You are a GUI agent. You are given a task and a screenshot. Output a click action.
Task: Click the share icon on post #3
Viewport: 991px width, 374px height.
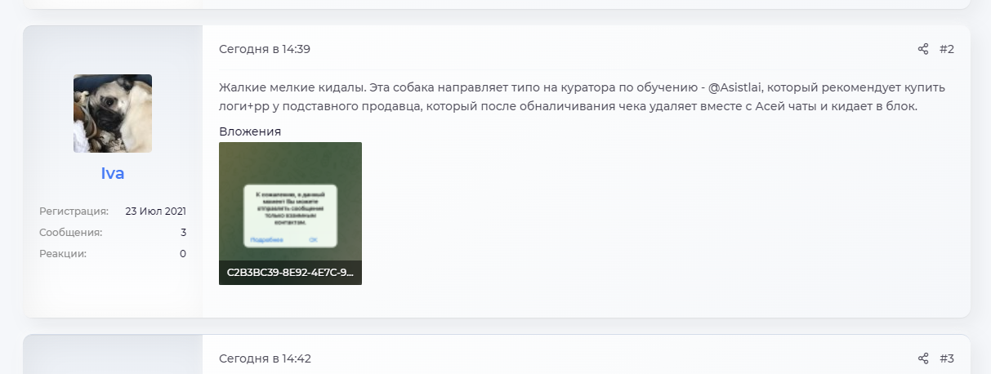[923, 358]
